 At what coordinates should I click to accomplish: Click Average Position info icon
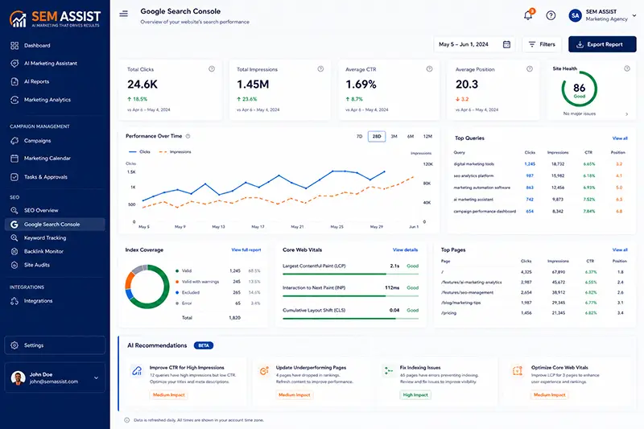[530, 69]
